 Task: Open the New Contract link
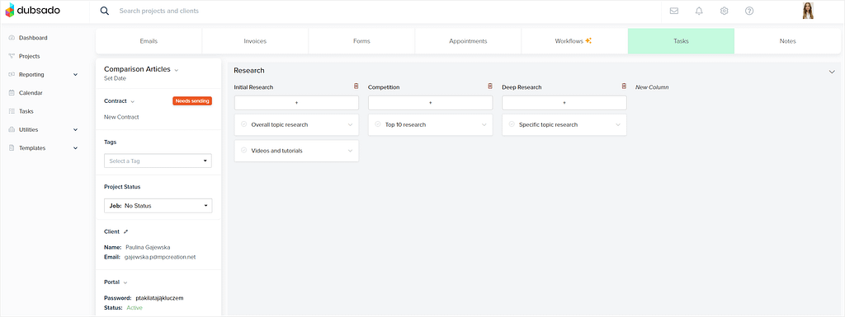pyautogui.click(x=121, y=117)
